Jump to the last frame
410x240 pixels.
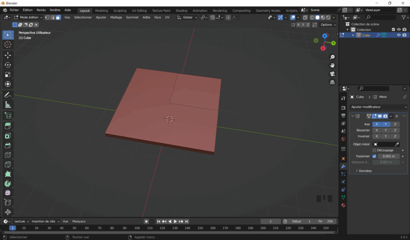[x=187, y=222]
